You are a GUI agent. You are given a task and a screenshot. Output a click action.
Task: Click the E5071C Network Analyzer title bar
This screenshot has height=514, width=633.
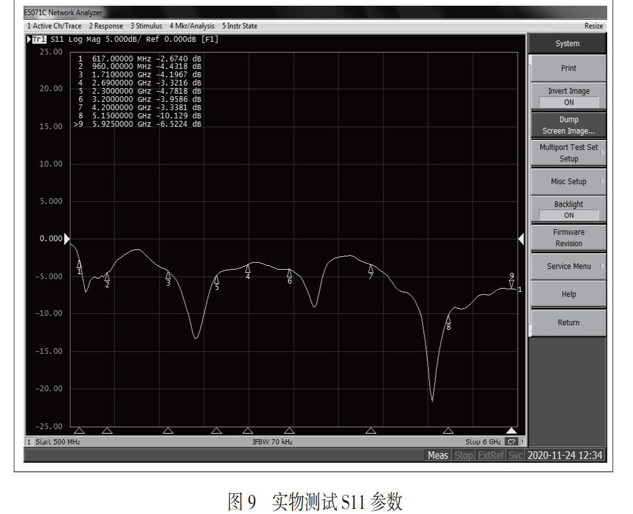click(315, 13)
